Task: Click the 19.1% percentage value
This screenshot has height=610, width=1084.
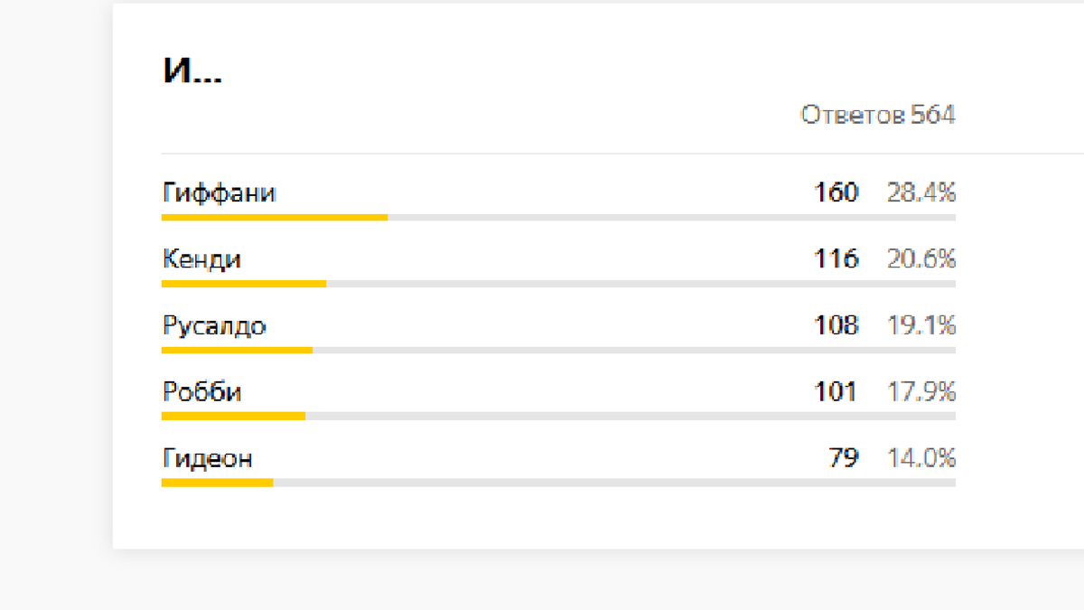Action: (x=920, y=326)
